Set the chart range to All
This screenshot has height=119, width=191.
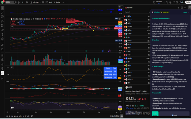click(28, 116)
